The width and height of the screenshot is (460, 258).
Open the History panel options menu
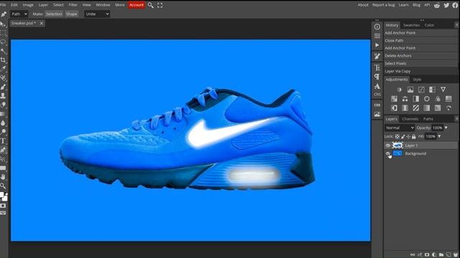[x=457, y=25]
